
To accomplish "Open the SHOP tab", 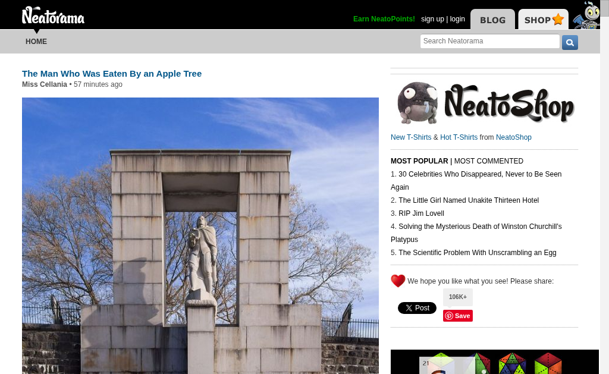I will 544,20.
